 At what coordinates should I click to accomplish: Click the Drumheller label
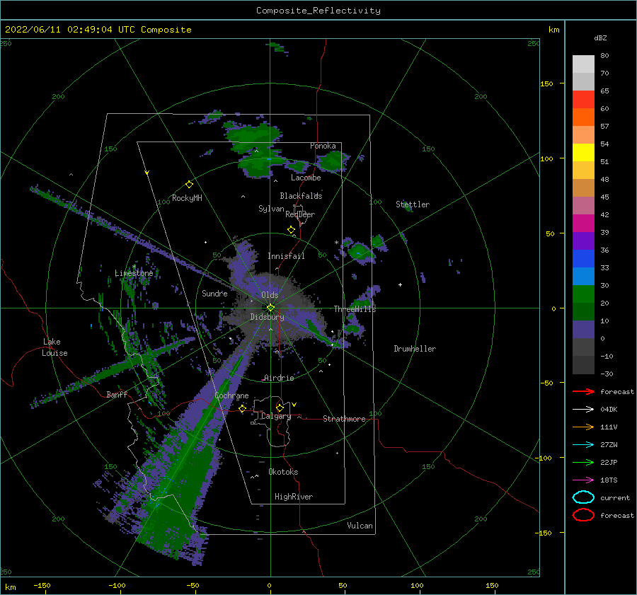pos(415,349)
